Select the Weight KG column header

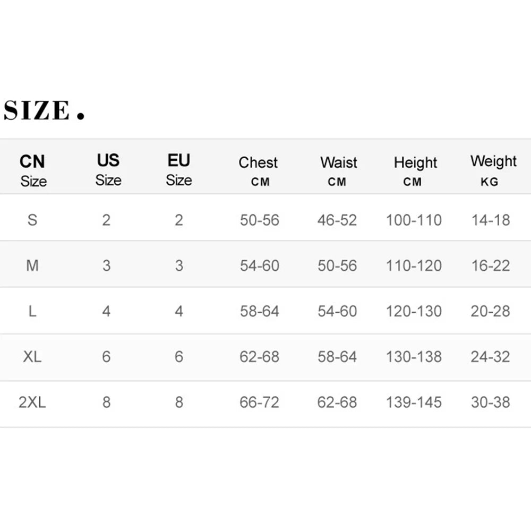pyautogui.click(x=493, y=170)
